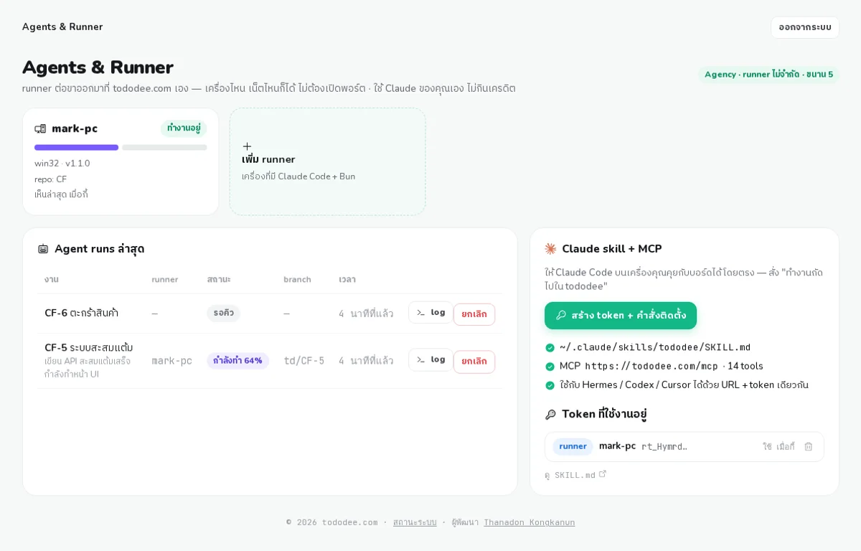This screenshot has width=861, height=551.
Task: Delete the mark-pc token with trash icon
Action: coord(809,446)
